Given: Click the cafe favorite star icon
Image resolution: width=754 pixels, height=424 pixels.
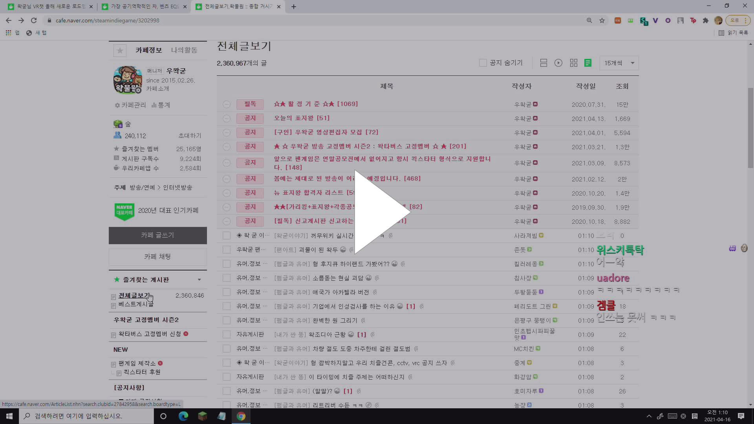Looking at the screenshot, I should (120, 50).
